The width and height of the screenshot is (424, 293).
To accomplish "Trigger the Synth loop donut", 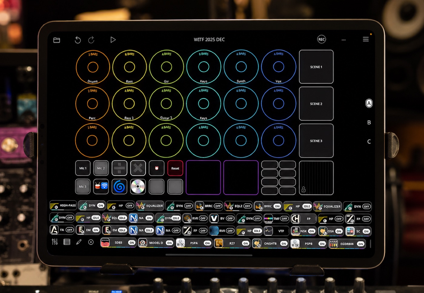I will (241, 67).
